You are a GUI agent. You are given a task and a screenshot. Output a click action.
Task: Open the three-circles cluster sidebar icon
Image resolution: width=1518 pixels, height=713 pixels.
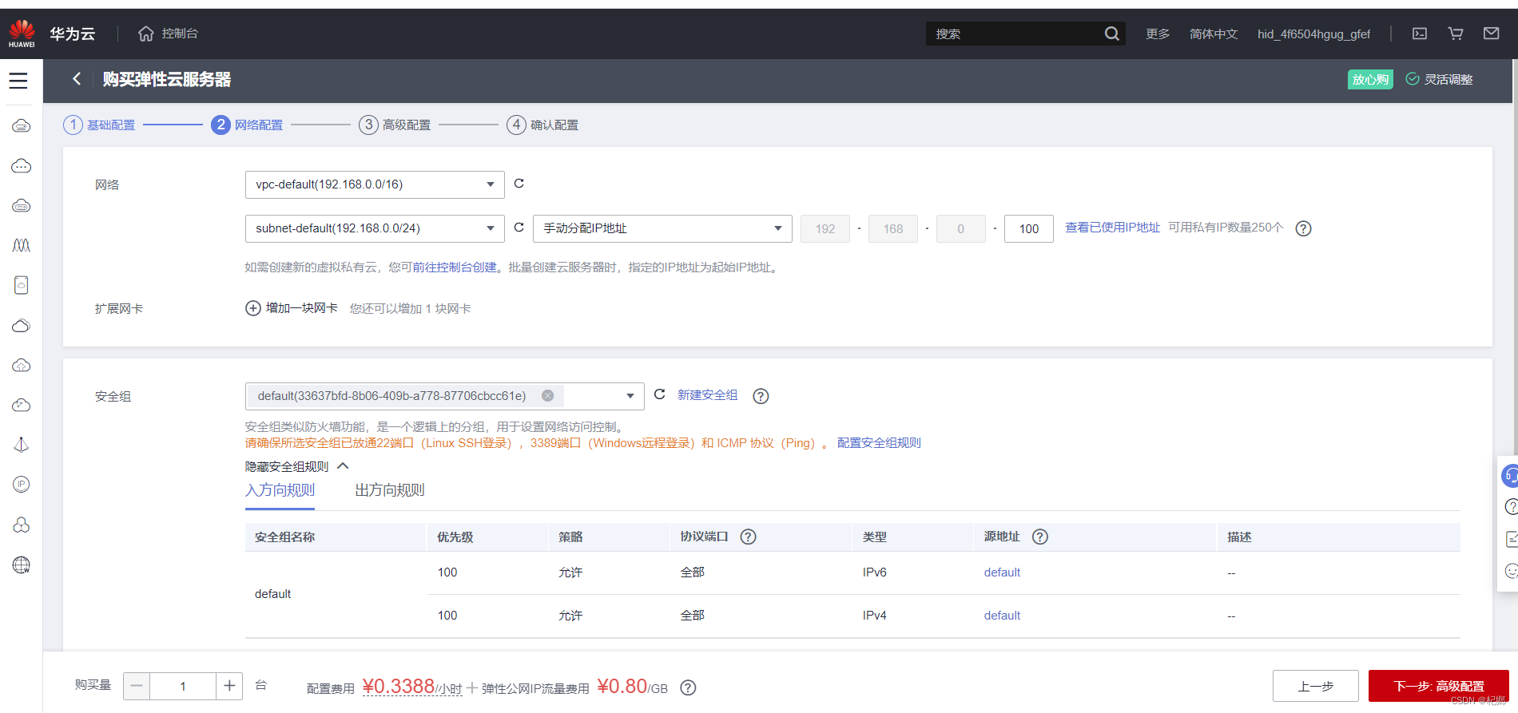coord(22,525)
